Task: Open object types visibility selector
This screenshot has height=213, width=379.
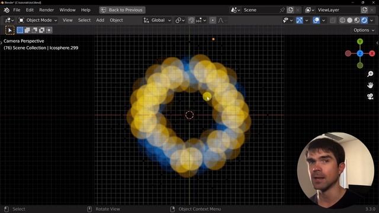Action: coord(287,20)
